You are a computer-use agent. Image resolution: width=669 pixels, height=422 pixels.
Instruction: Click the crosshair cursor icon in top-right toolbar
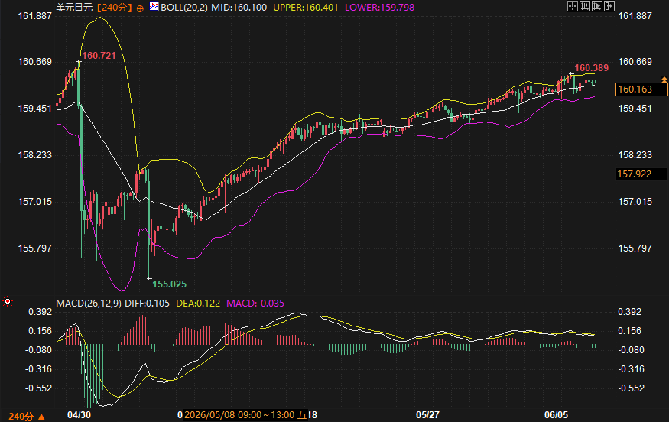[572, 6]
